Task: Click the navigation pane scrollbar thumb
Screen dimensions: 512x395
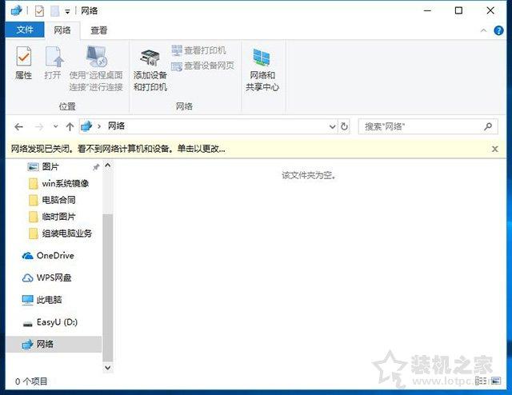Action: (x=108, y=287)
